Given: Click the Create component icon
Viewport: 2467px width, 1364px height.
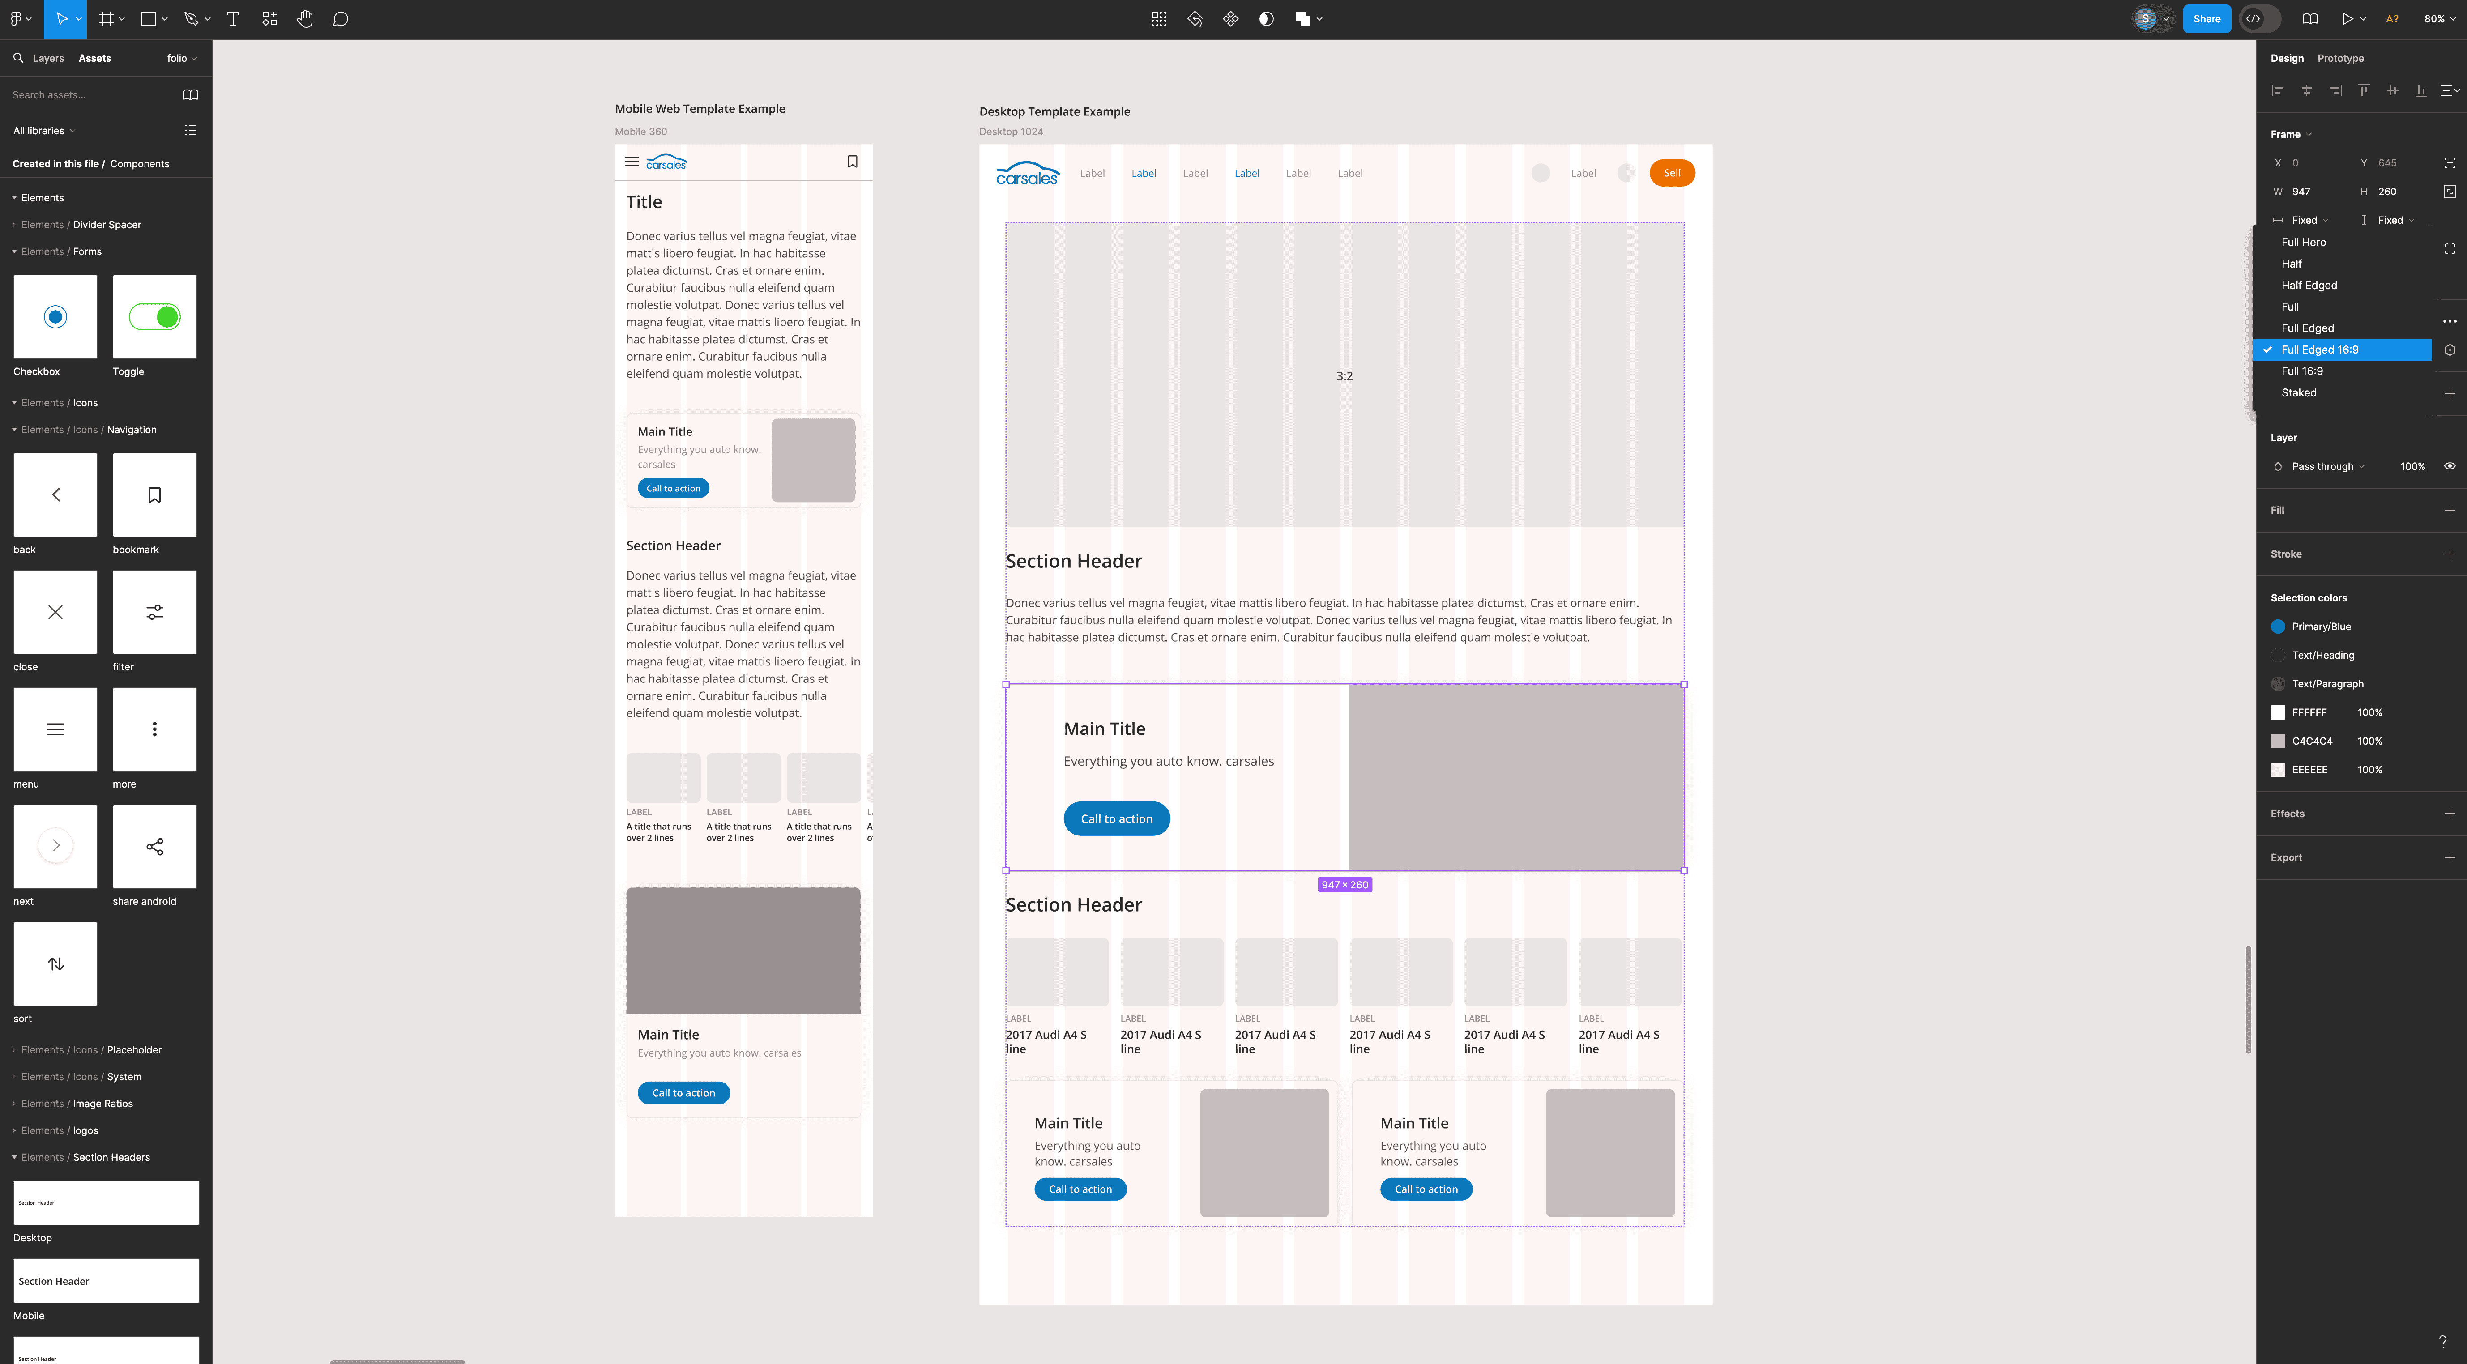Looking at the screenshot, I should [1231, 19].
